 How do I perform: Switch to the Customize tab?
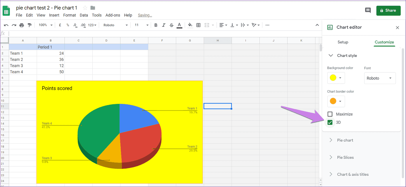[384, 42]
